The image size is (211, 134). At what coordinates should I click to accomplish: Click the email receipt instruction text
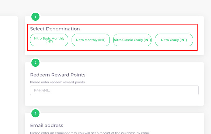[x=90, y=133]
